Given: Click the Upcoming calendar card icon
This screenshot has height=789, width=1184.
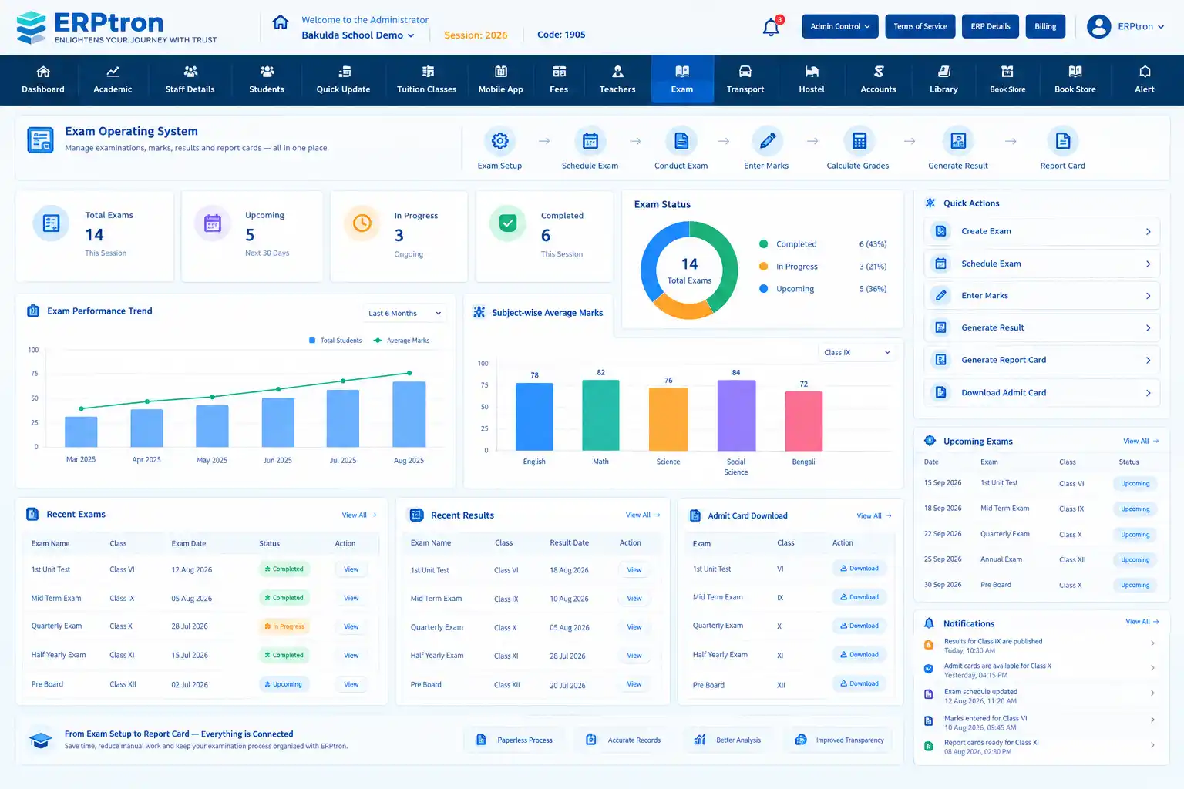Looking at the screenshot, I should (213, 223).
